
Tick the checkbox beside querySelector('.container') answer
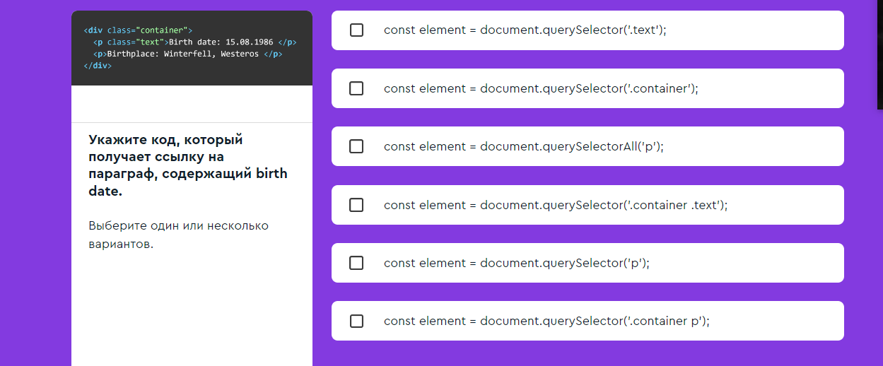pos(357,88)
